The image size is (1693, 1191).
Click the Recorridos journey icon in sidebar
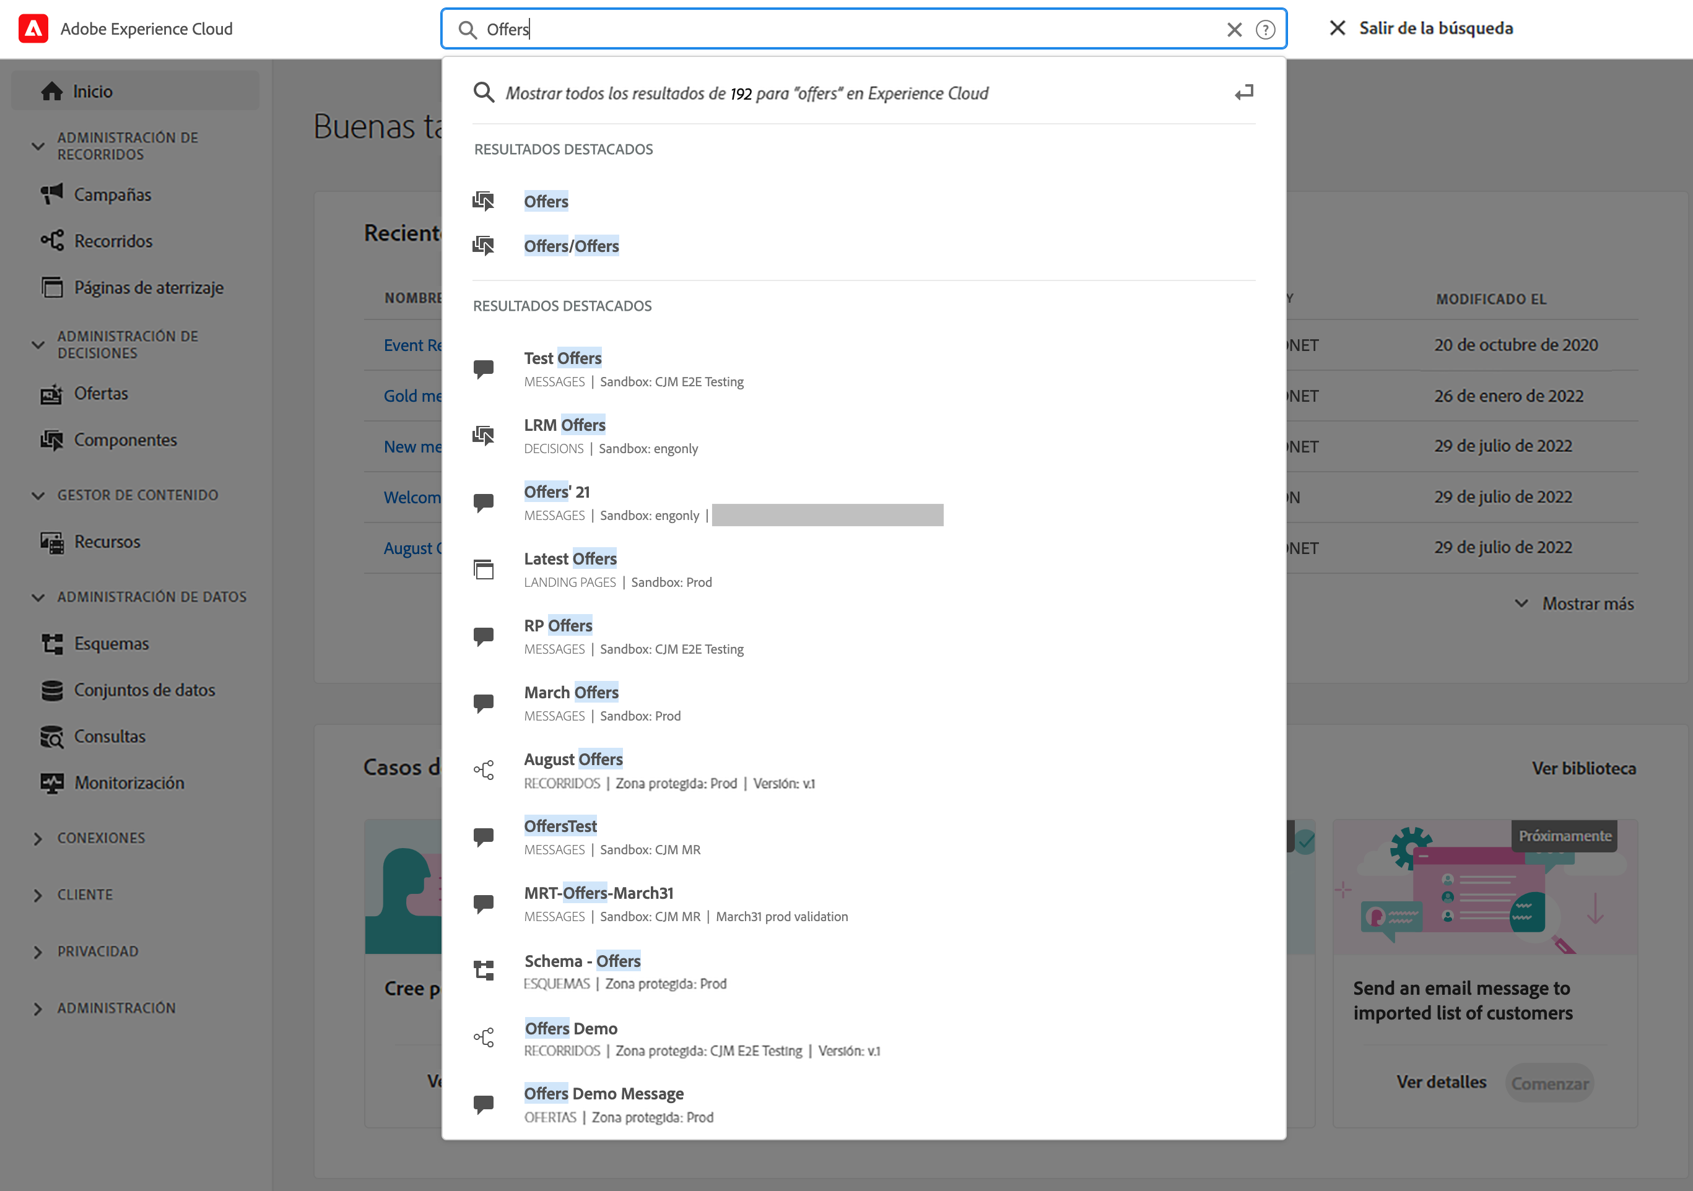pos(51,241)
